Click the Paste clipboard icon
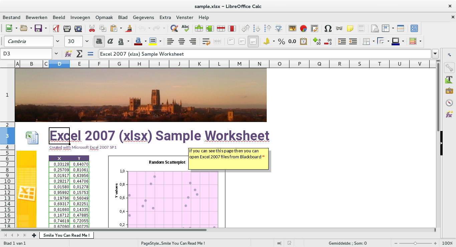 pos(114,28)
